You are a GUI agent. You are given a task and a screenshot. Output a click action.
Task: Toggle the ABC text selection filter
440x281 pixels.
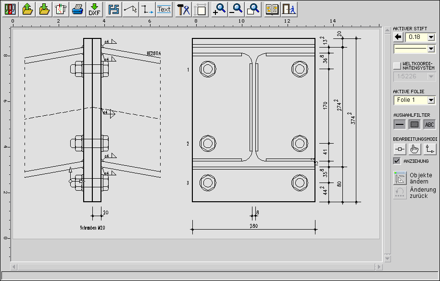429,124
